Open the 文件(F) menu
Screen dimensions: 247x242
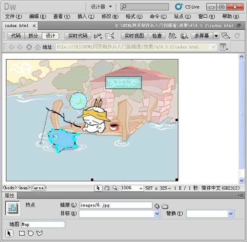(x=13, y=16)
